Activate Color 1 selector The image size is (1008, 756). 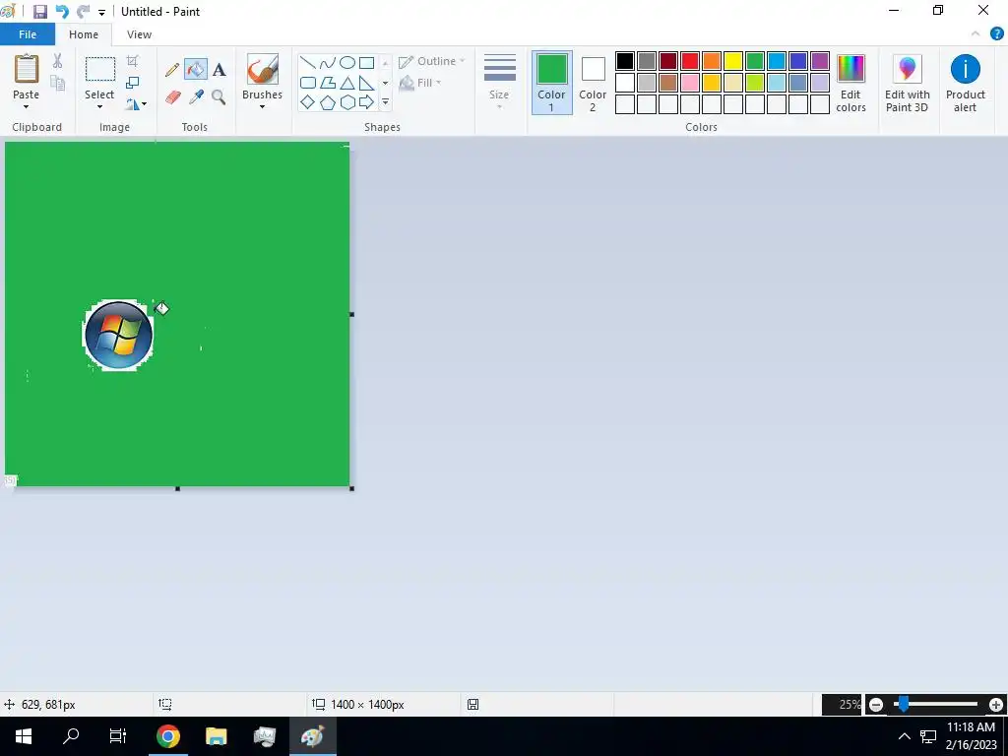(x=551, y=83)
